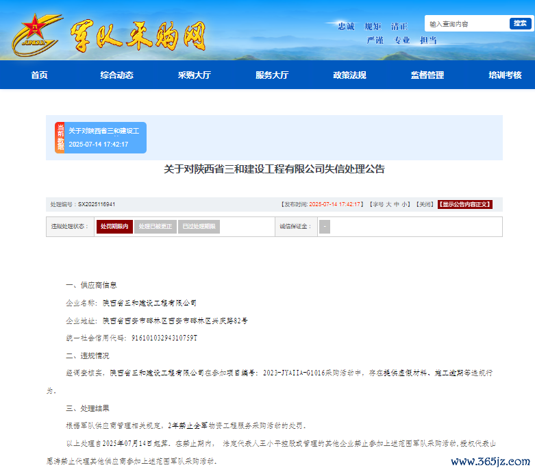Click the 专业 slogan text in header
535x472 pixels.
pos(402,40)
